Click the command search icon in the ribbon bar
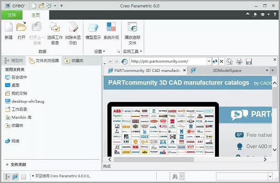The width and height of the screenshot is (280, 183). pos(255,14)
